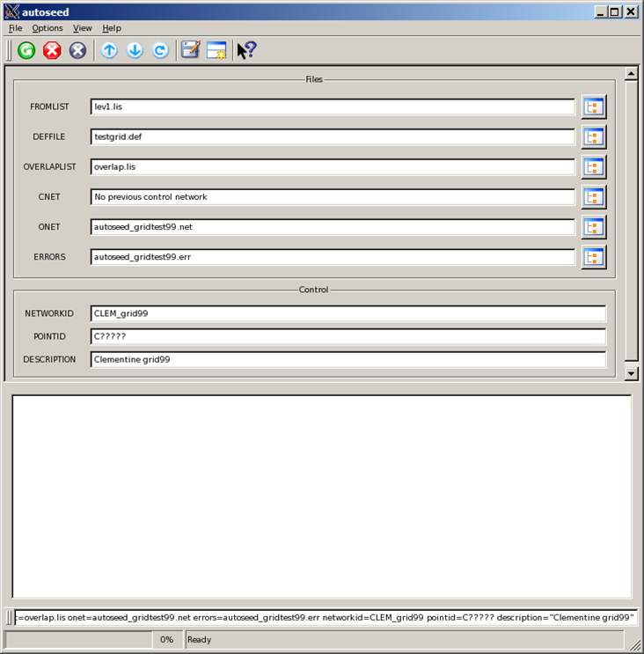Image resolution: width=644 pixels, height=654 pixels.
Task: Click the green Run program icon
Action: [26, 50]
